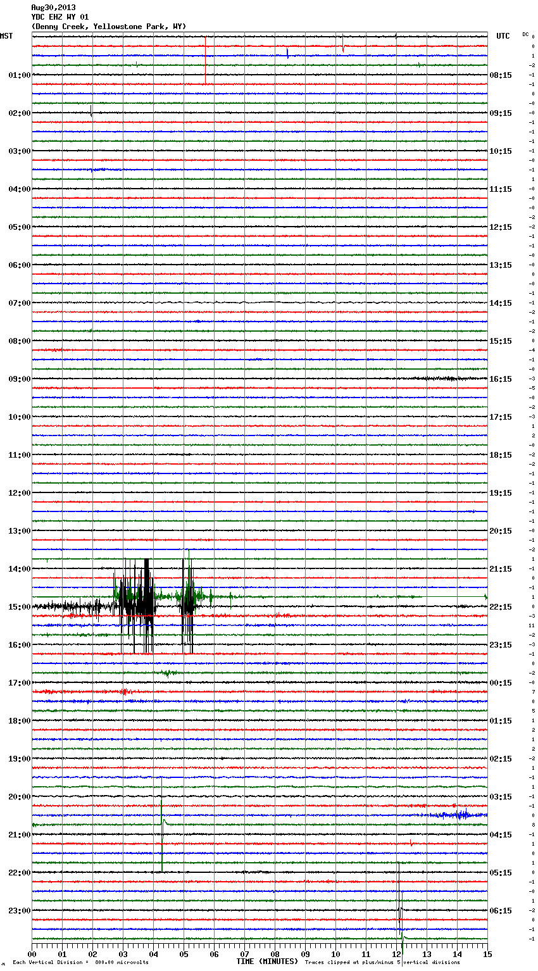The image size is (538, 971).
Task: Click the Aug30,2013 date heading
Action: [53, 8]
